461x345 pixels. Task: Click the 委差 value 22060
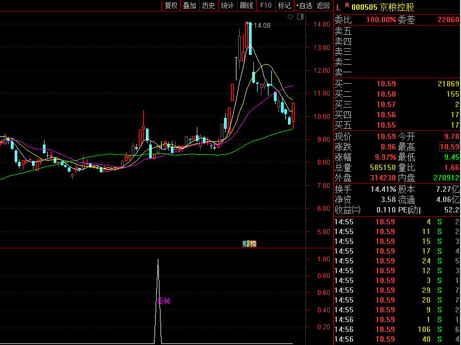(x=449, y=20)
